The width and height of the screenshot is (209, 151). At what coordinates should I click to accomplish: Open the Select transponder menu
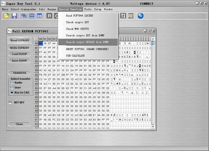[x=23, y=9]
